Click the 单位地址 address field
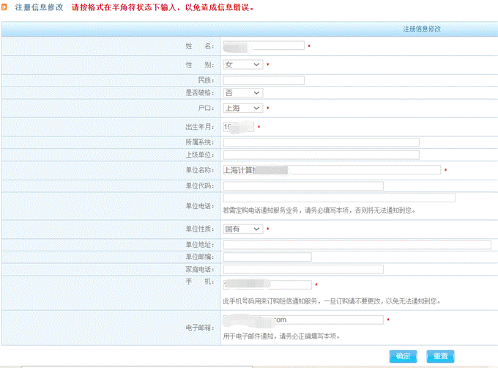Image resolution: width=498 pixels, height=368 pixels. point(357,244)
